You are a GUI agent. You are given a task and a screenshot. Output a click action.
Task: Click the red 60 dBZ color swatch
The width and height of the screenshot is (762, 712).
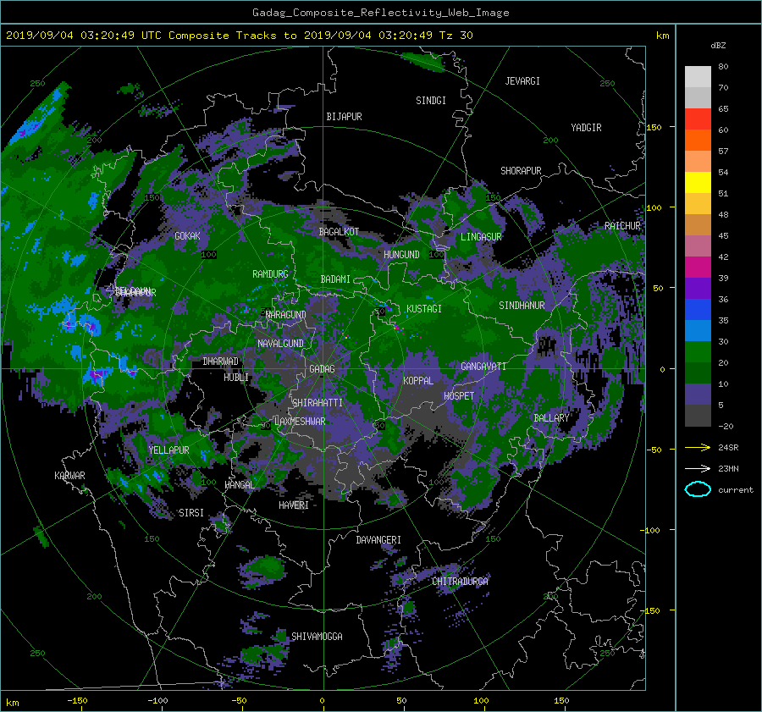coord(698,119)
